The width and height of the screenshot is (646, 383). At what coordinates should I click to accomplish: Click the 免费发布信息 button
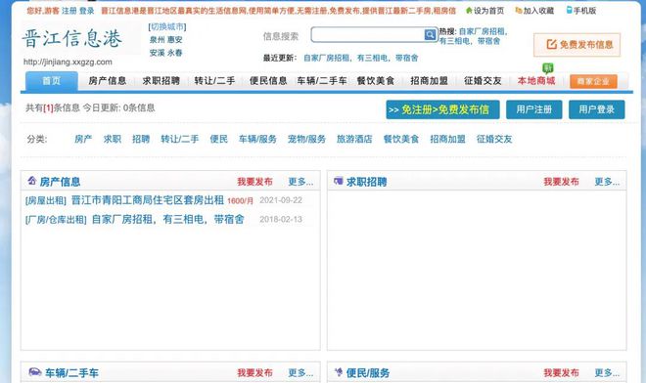tap(577, 45)
